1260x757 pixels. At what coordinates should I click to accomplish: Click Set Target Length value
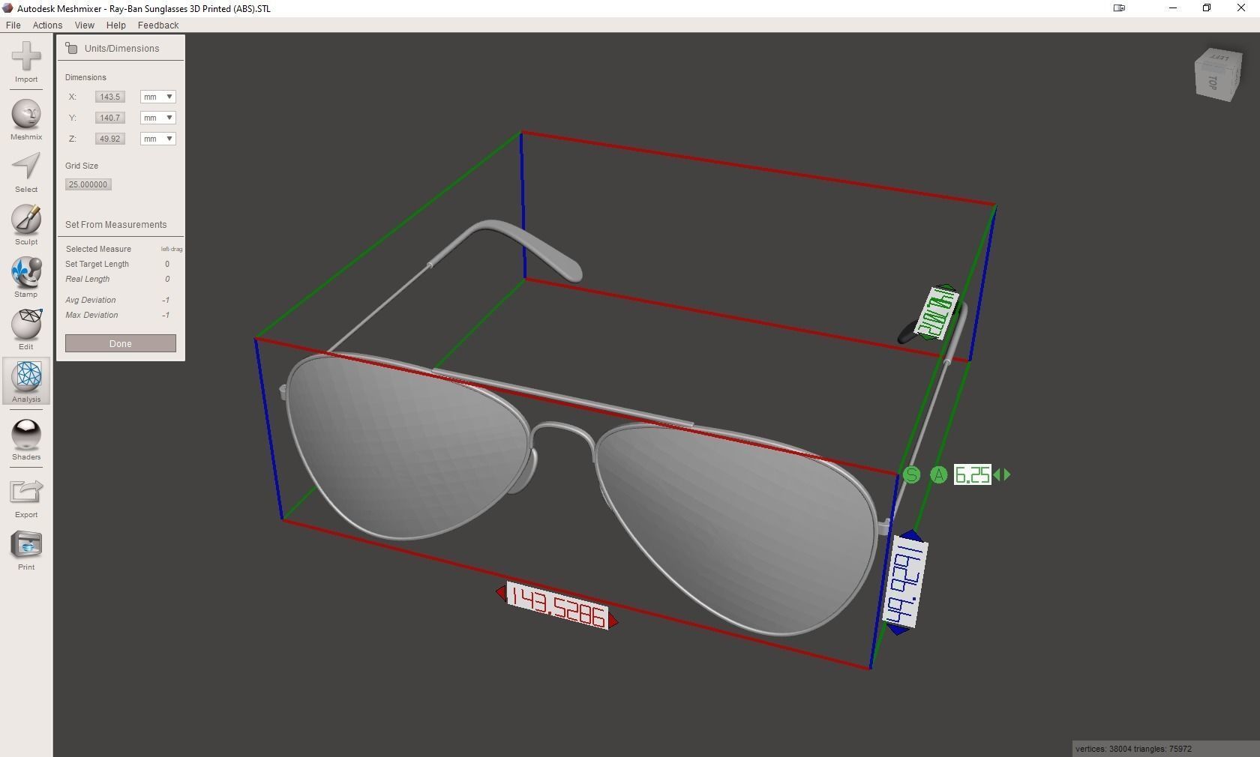[x=167, y=264]
